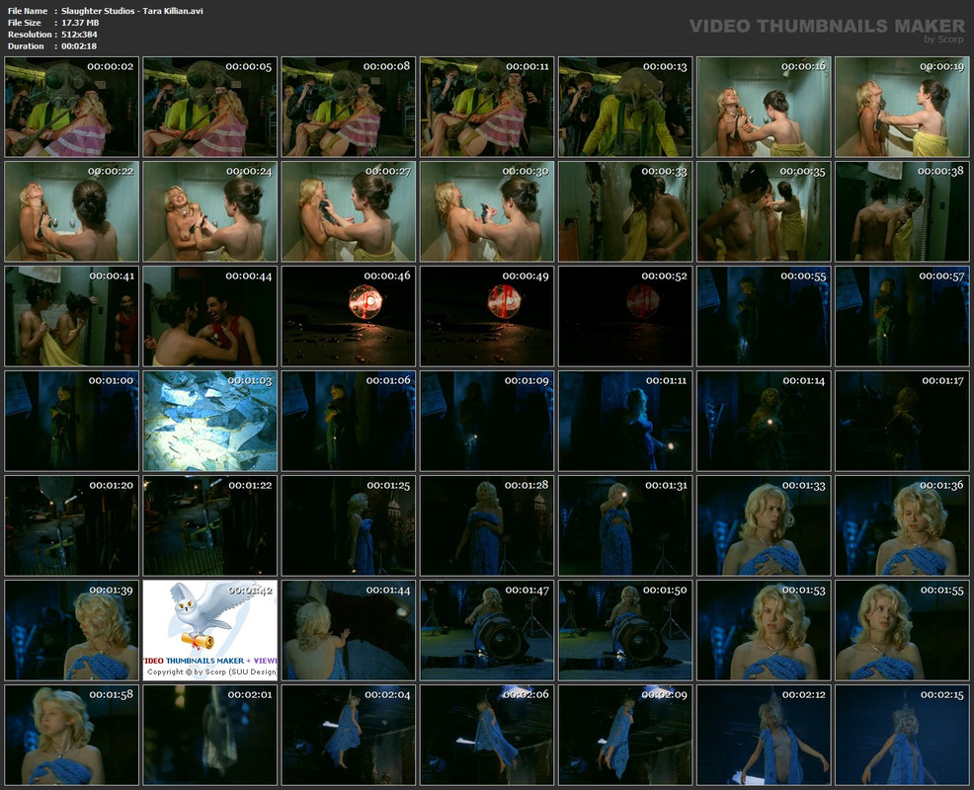The height and width of the screenshot is (790, 974).
Task: Select the thumbnail marked 00:01:28
Action: (487, 525)
